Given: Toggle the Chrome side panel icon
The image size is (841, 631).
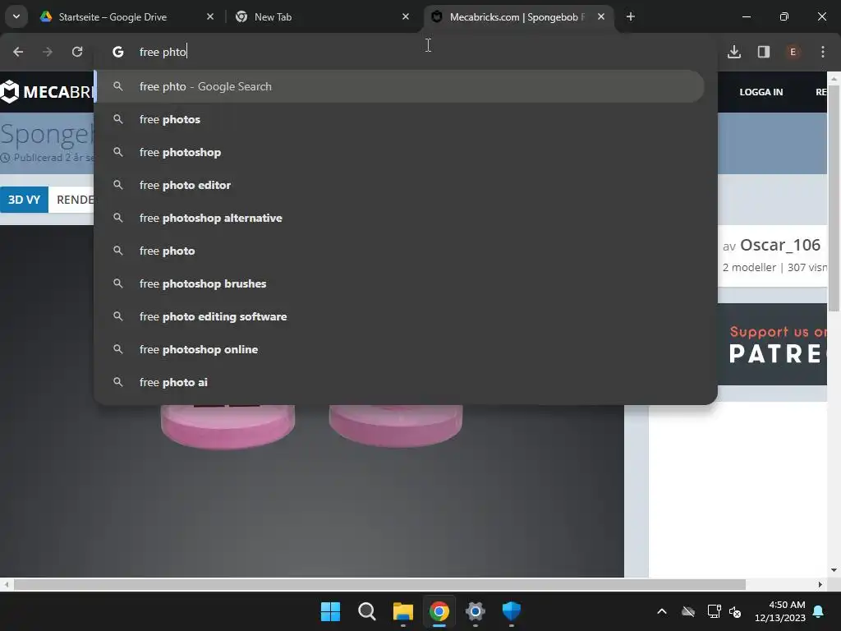Looking at the screenshot, I should tap(764, 52).
